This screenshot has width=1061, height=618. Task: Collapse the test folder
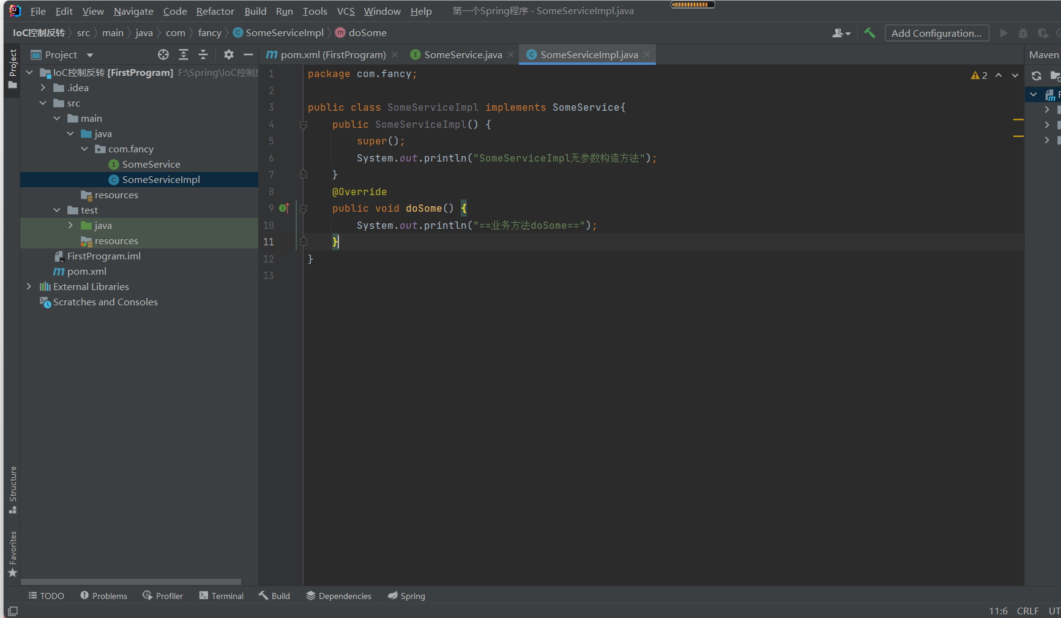57,210
